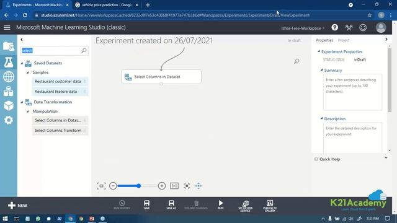Viewport: 397px width, 223px height.
Task: Open the user account avatar
Action: coord(381,27)
